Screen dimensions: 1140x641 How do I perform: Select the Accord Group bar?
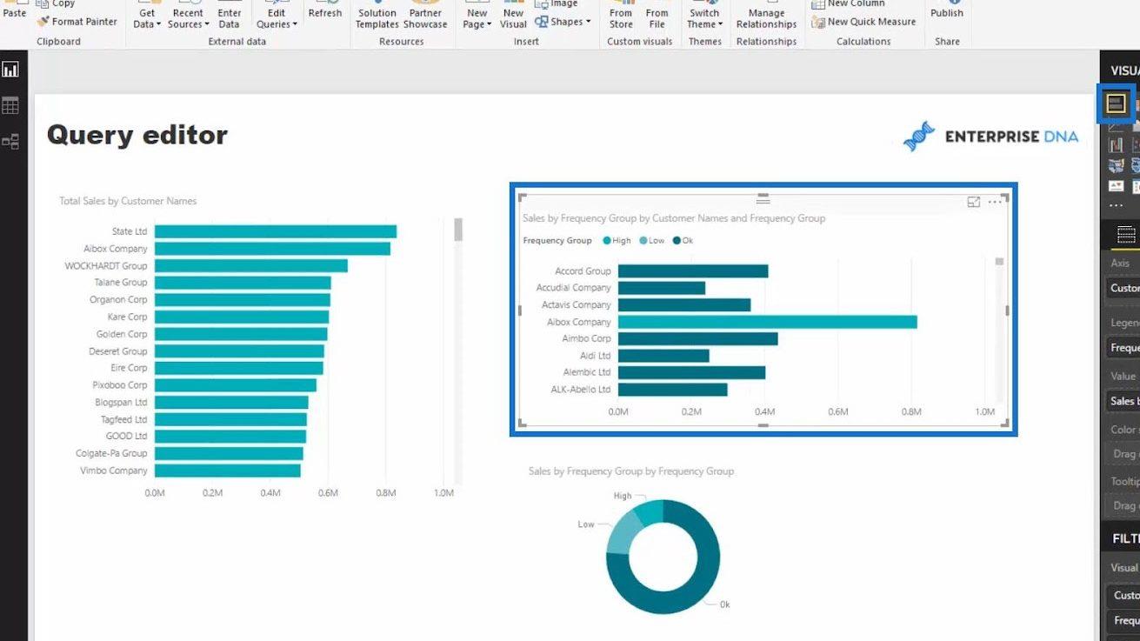pyautogui.click(x=692, y=271)
